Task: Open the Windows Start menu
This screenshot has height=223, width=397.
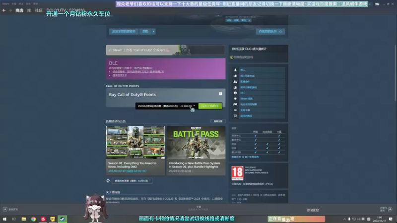Action: coord(4,219)
